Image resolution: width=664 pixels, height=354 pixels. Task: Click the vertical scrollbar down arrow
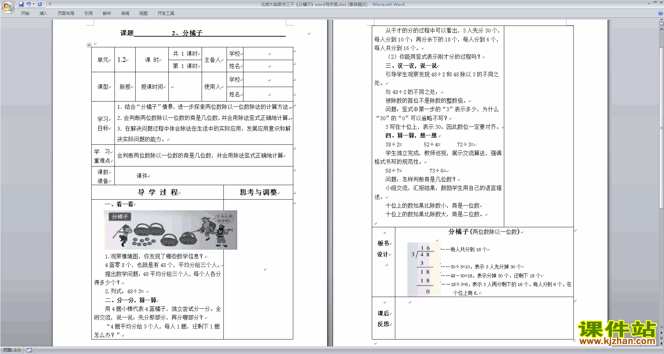(x=662, y=327)
